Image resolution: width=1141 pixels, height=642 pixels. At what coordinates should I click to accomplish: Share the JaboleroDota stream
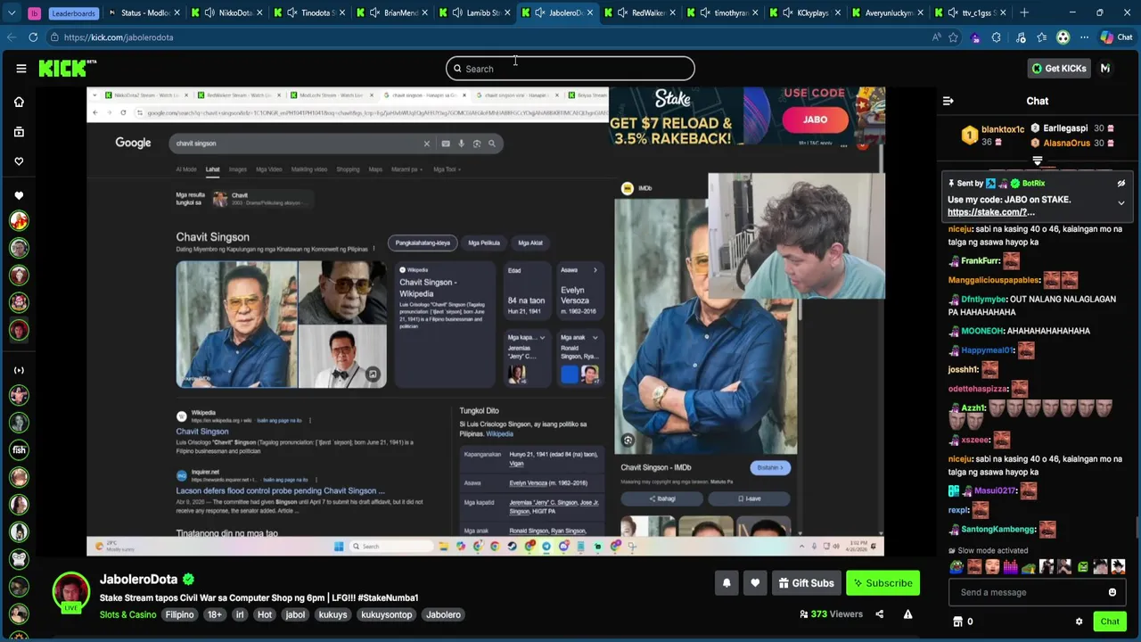tap(879, 614)
